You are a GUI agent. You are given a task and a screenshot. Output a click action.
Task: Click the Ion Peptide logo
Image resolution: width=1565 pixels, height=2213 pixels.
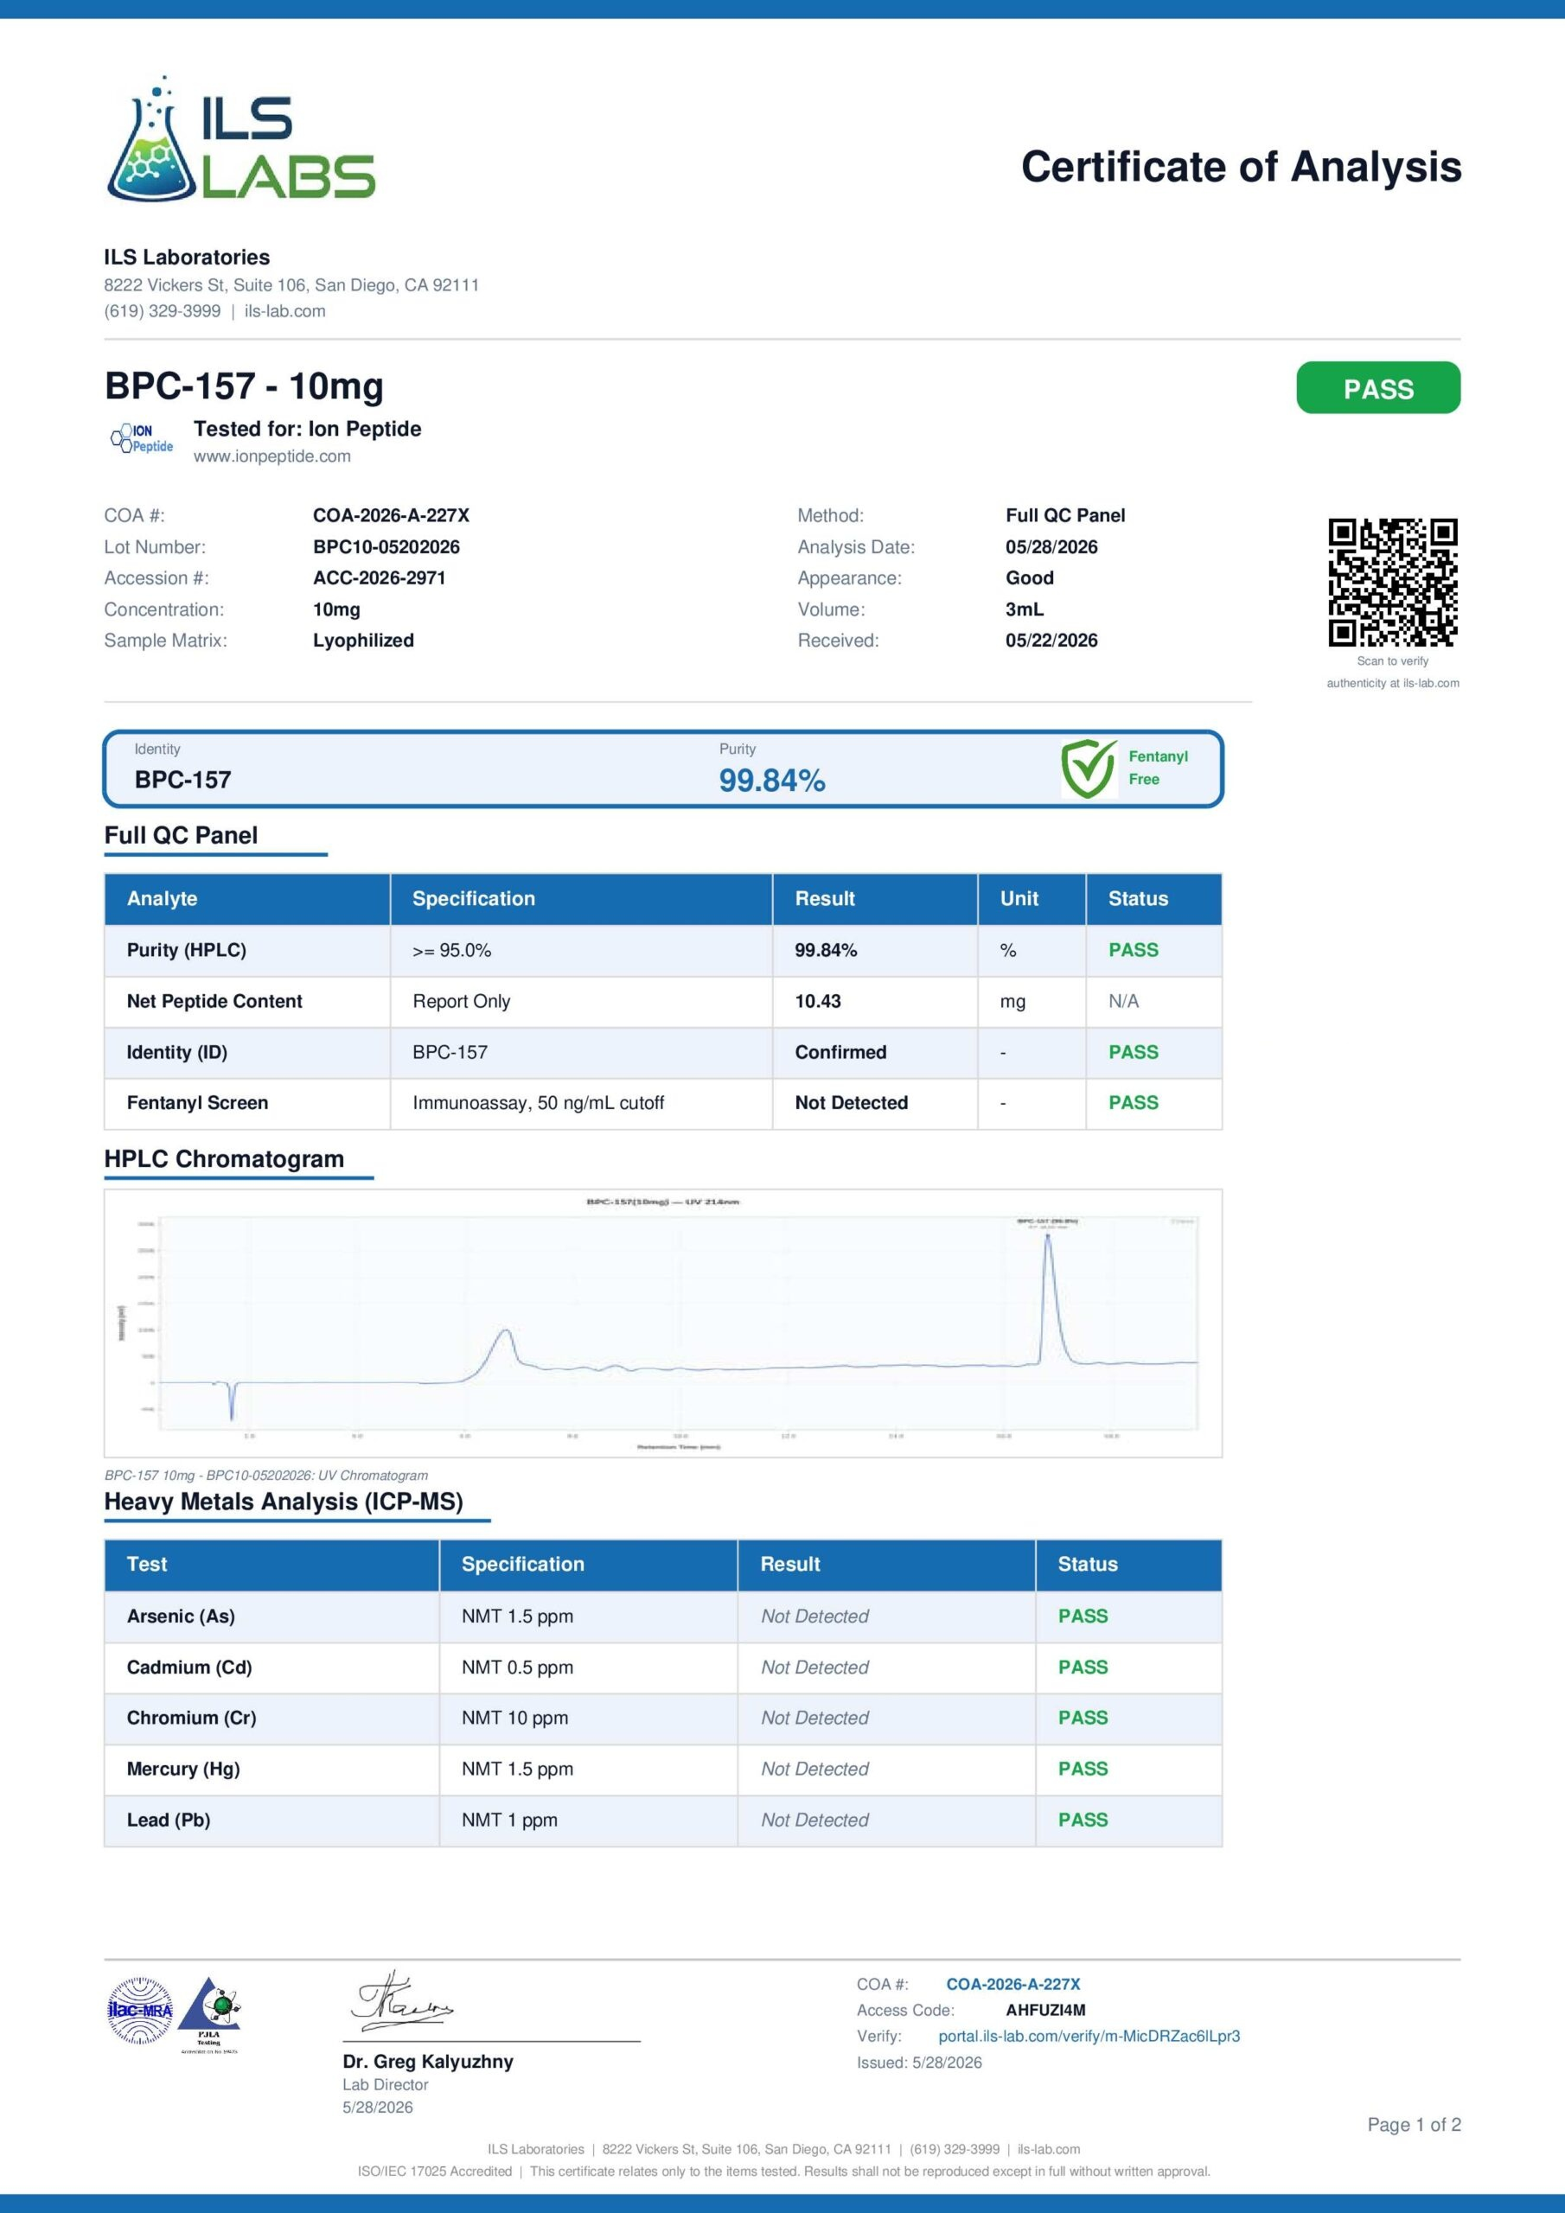point(142,438)
